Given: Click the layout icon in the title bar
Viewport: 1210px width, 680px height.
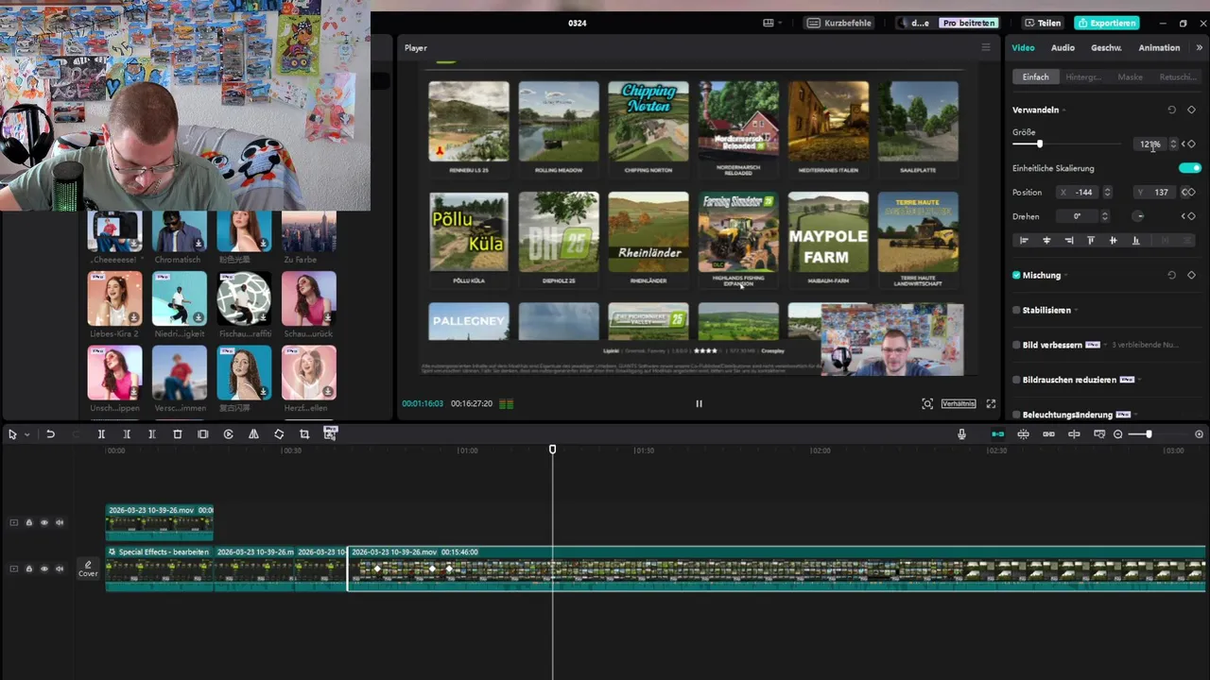Looking at the screenshot, I should tap(769, 23).
